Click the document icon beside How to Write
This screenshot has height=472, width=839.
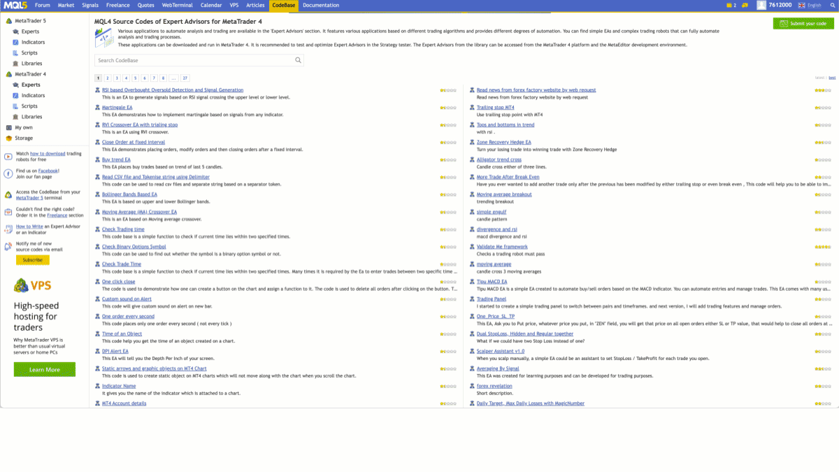click(x=8, y=229)
